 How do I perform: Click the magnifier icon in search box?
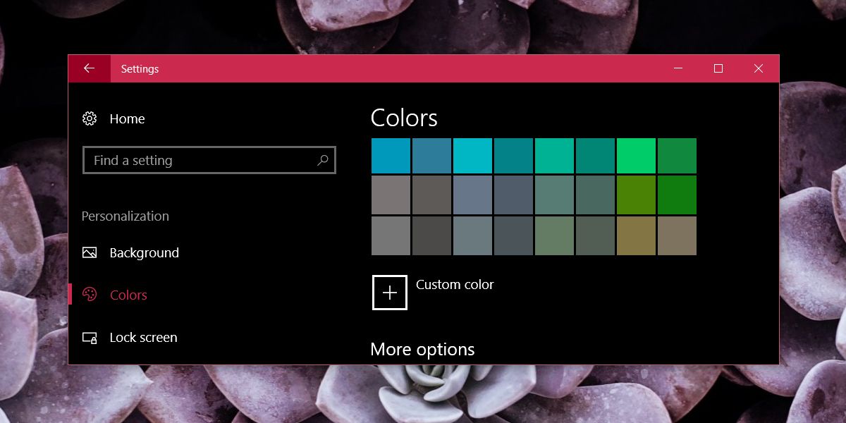pyautogui.click(x=322, y=160)
